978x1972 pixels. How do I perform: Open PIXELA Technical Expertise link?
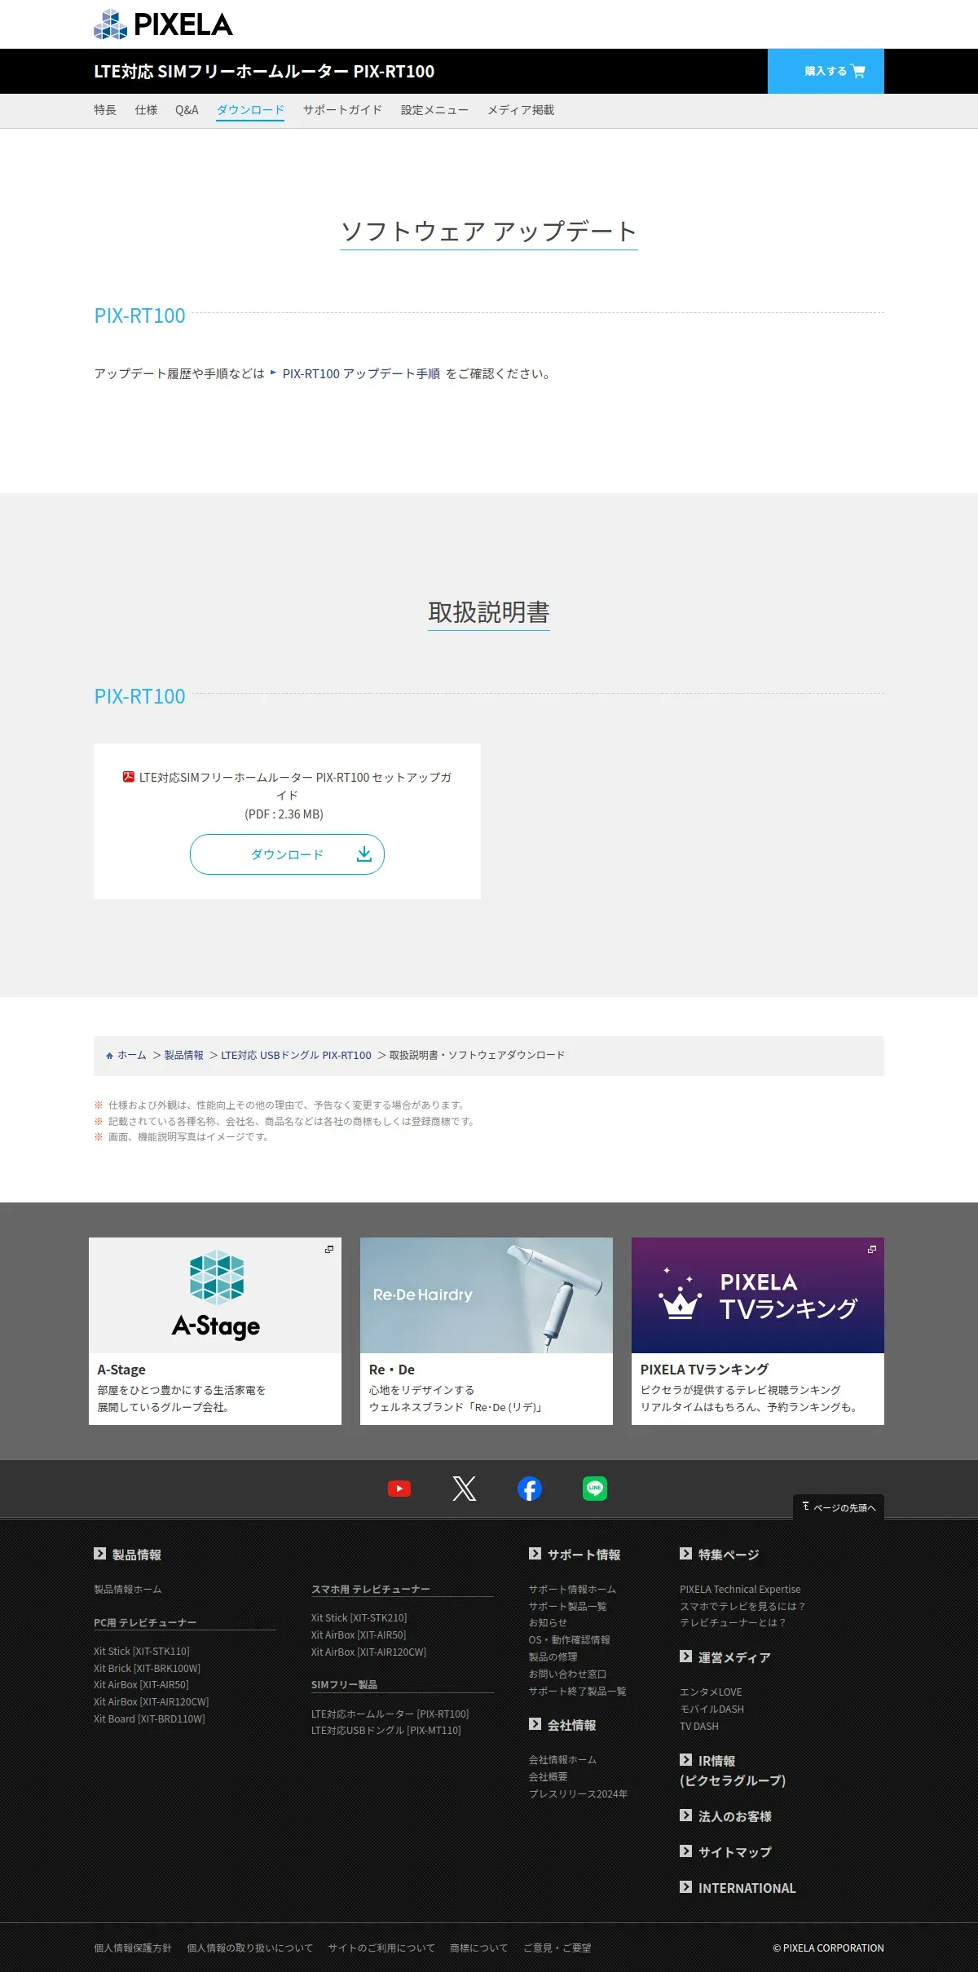(x=740, y=1589)
